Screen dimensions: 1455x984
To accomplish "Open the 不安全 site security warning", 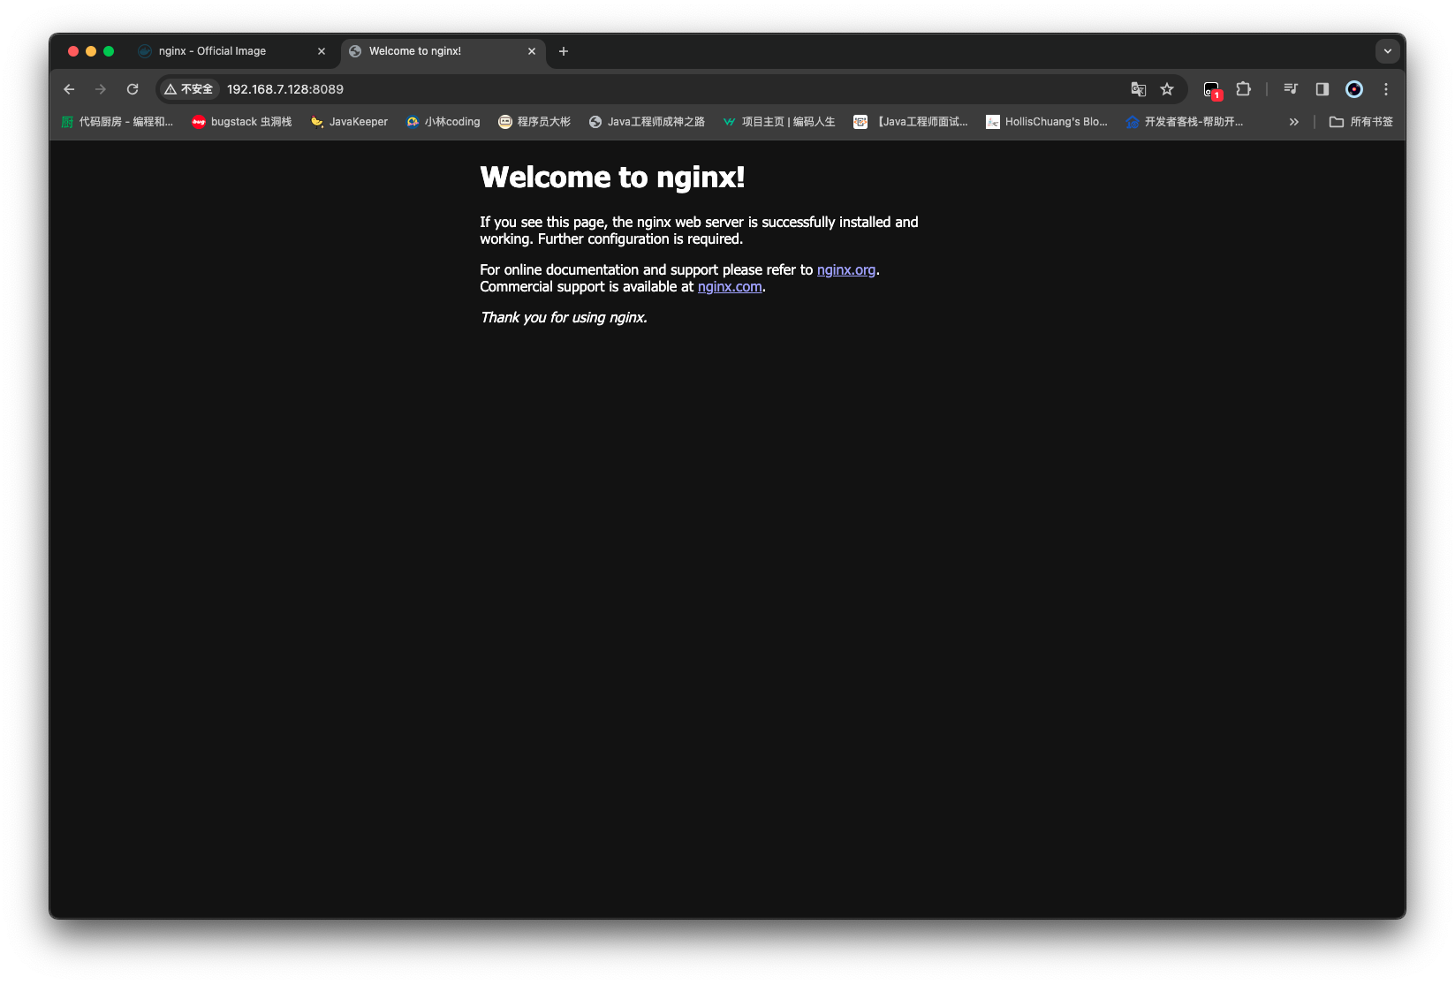I will click(x=188, y=89).
